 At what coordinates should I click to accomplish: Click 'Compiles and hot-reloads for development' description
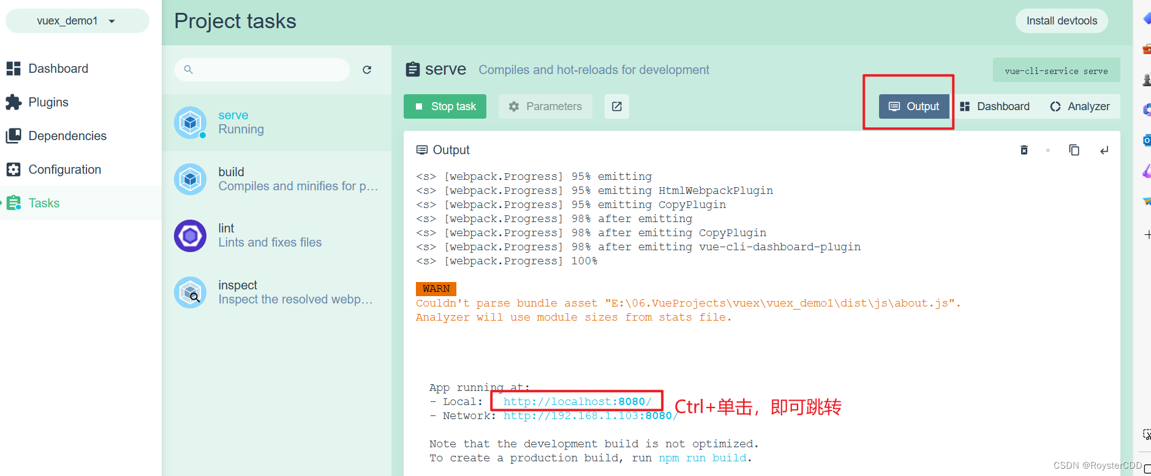[594, 70]
